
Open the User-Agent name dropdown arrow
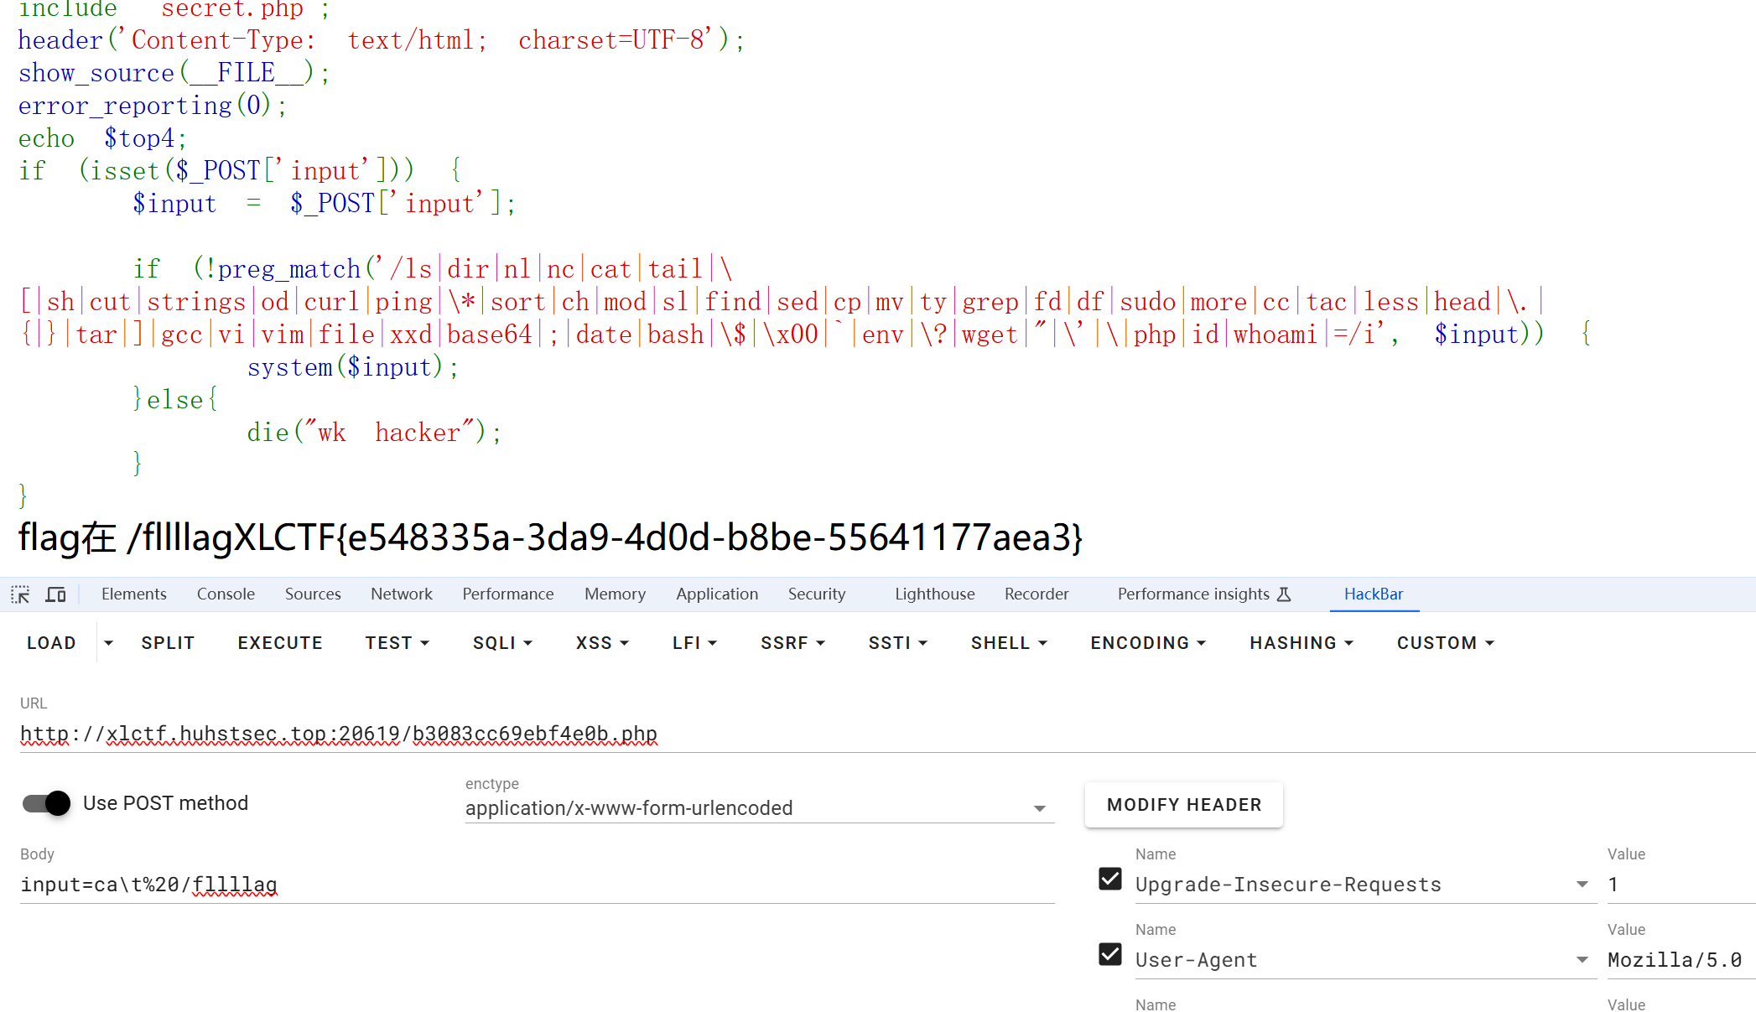[1582, 960]
